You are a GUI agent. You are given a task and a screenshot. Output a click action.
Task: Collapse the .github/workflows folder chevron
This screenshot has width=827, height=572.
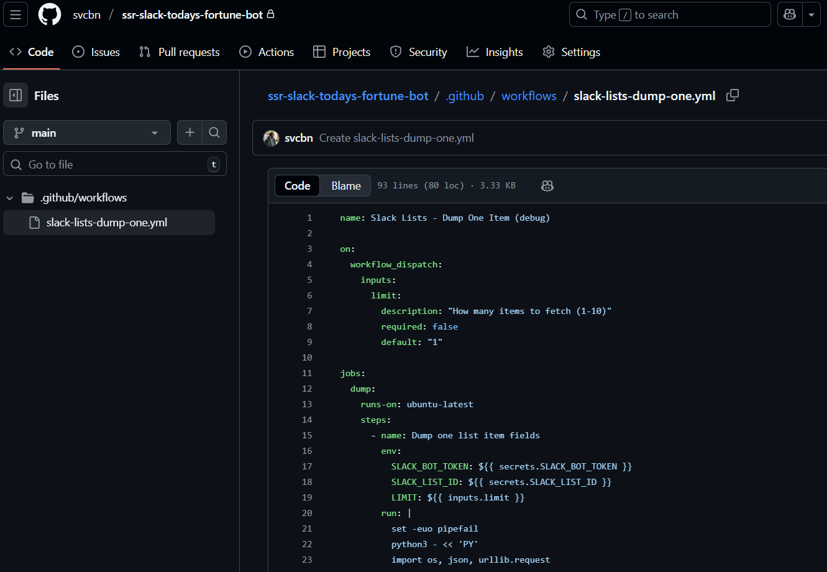click(10, 198)
